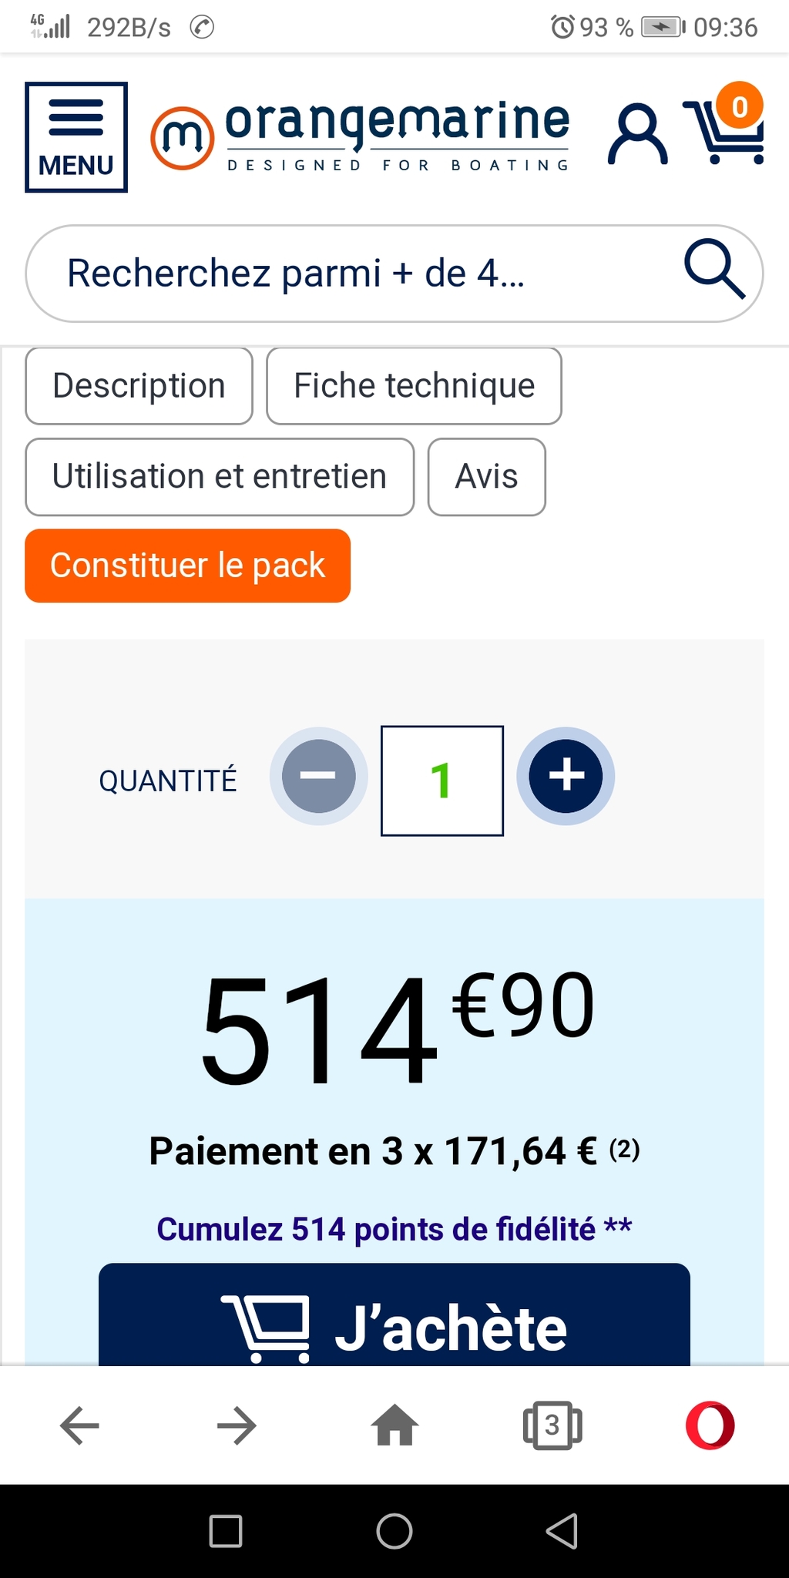The image size is (789, 1578).
Task: Open the shopping cart icon
Action: (724, 131)
